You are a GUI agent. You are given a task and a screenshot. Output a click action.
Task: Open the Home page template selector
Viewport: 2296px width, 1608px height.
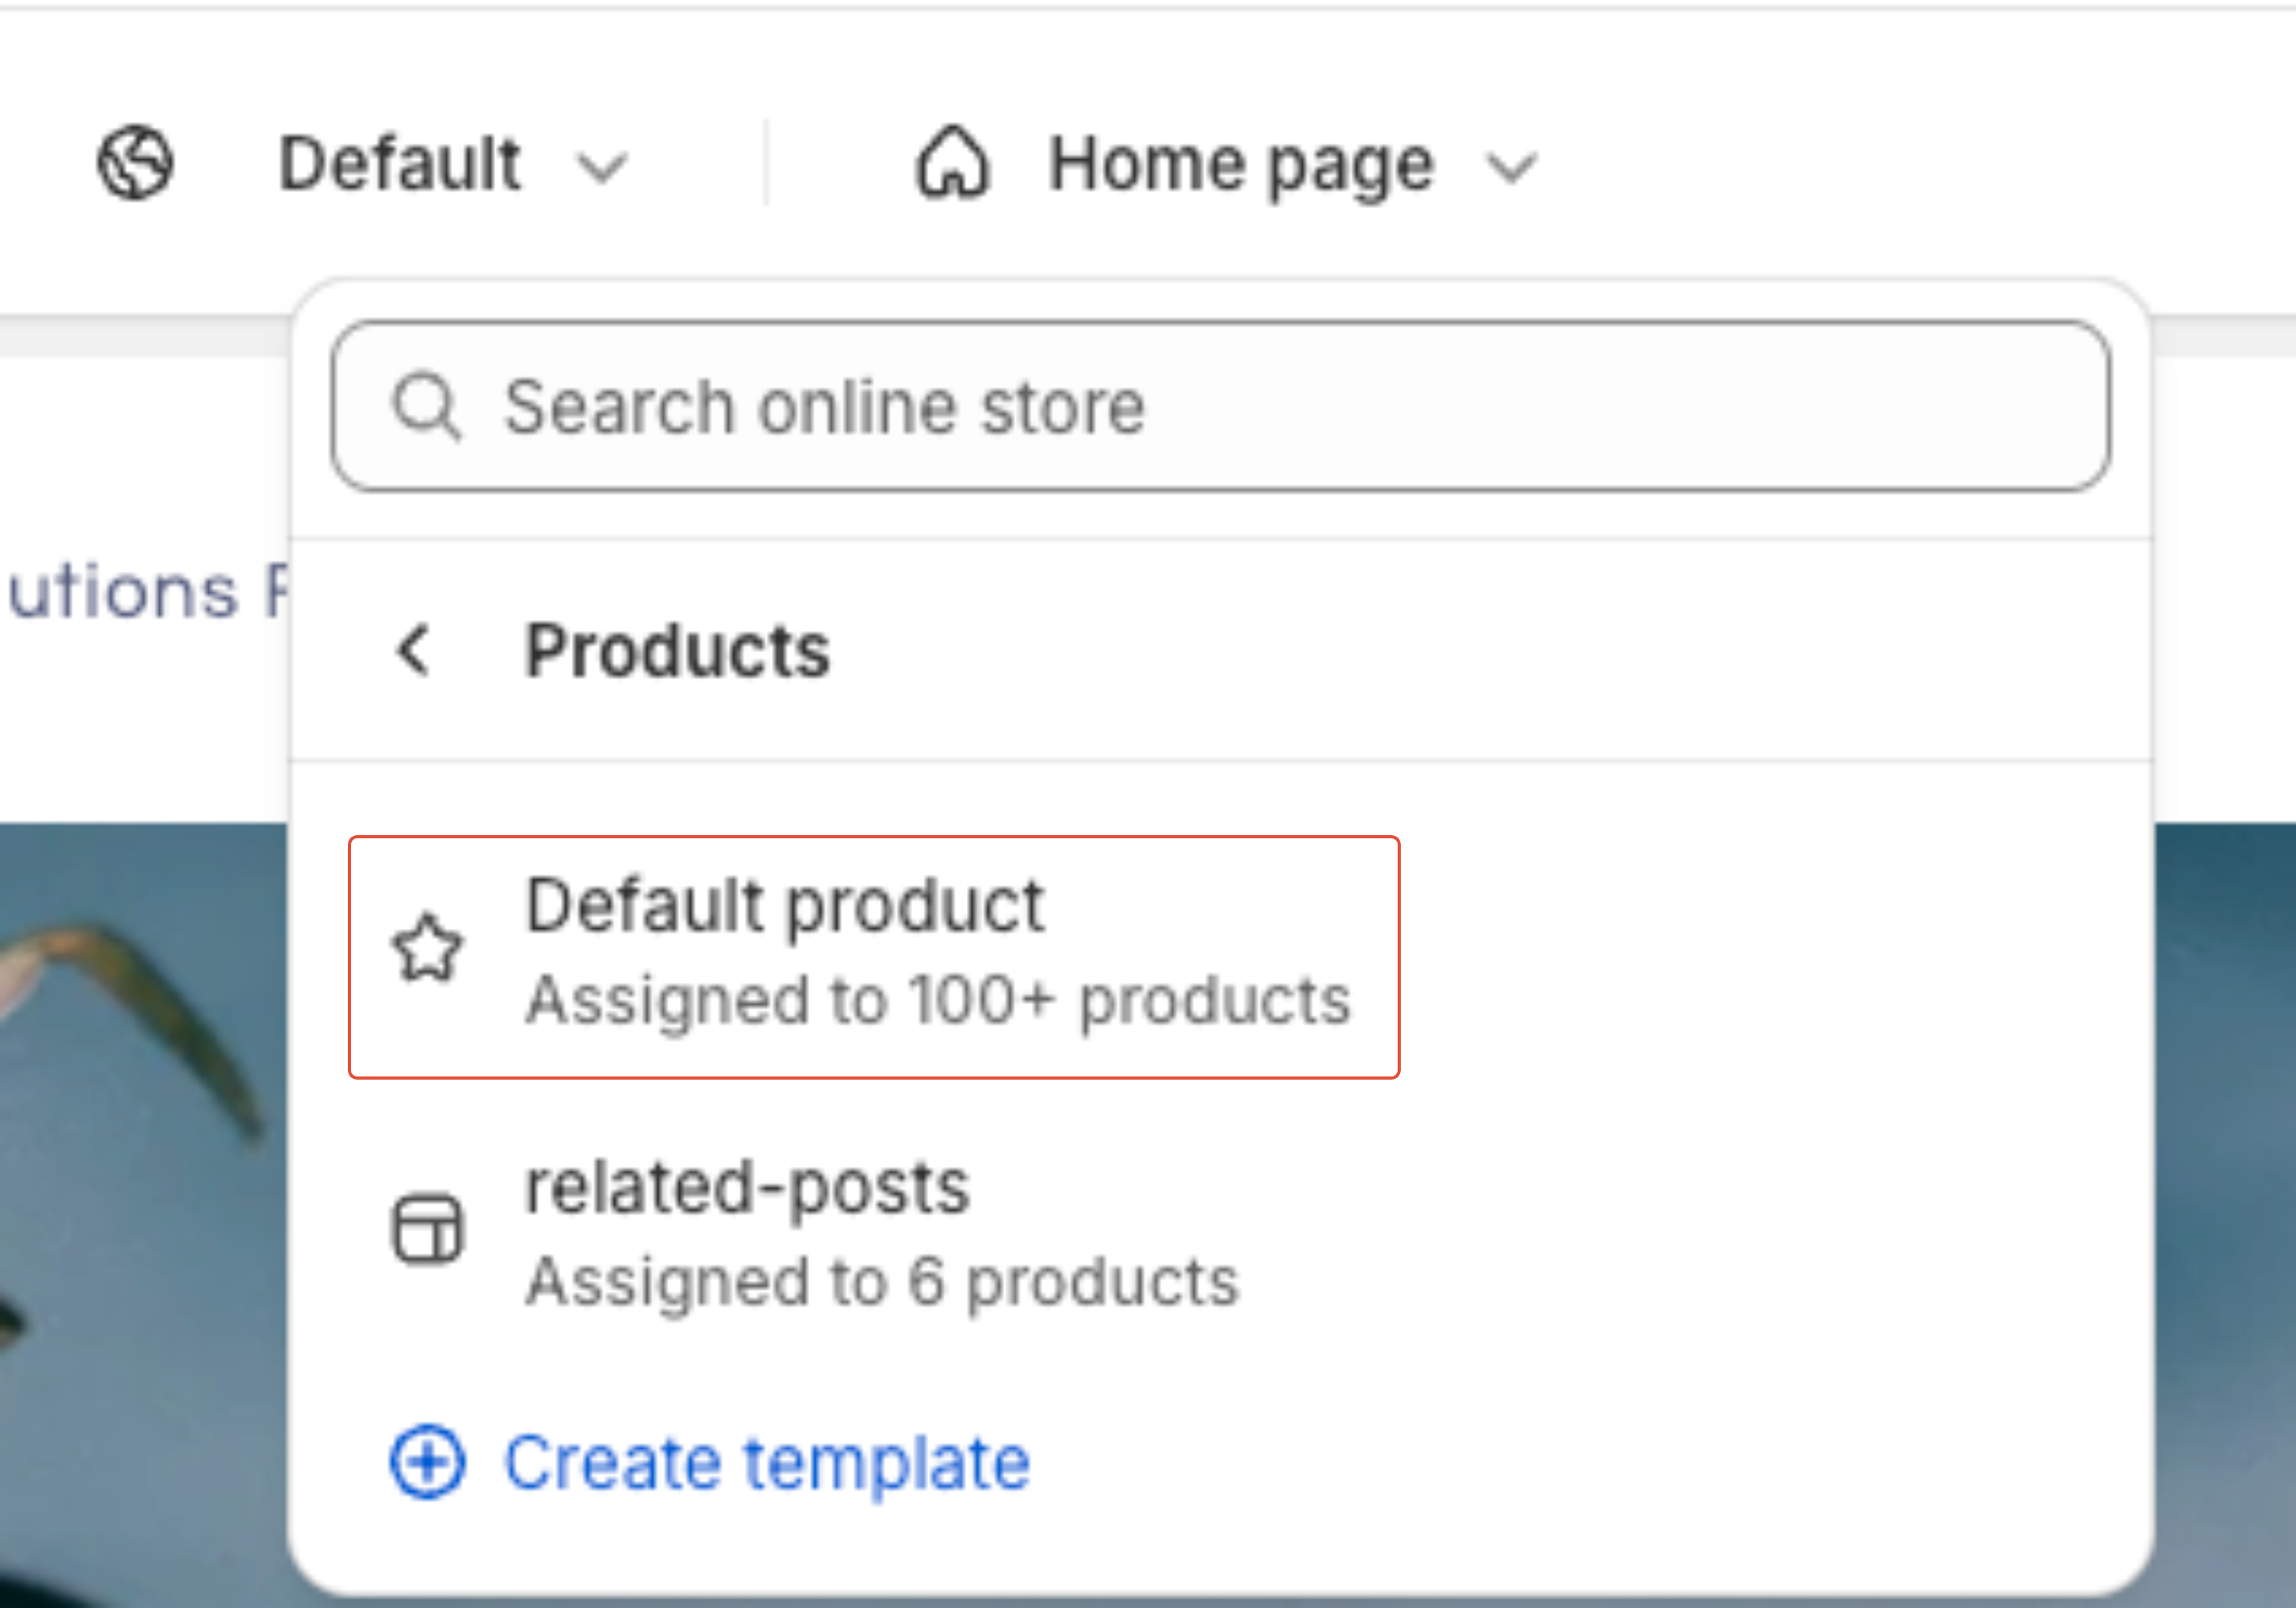tap(1240, 163)
